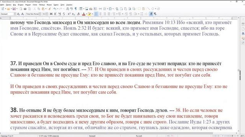Click the word count status field
Image resolution: width=245 pixels, height=137 pixels.
point(49,136)
